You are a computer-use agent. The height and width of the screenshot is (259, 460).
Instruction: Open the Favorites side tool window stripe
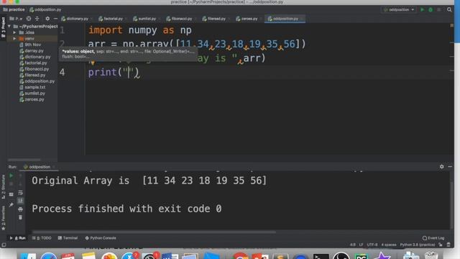(x=3, y=218)
